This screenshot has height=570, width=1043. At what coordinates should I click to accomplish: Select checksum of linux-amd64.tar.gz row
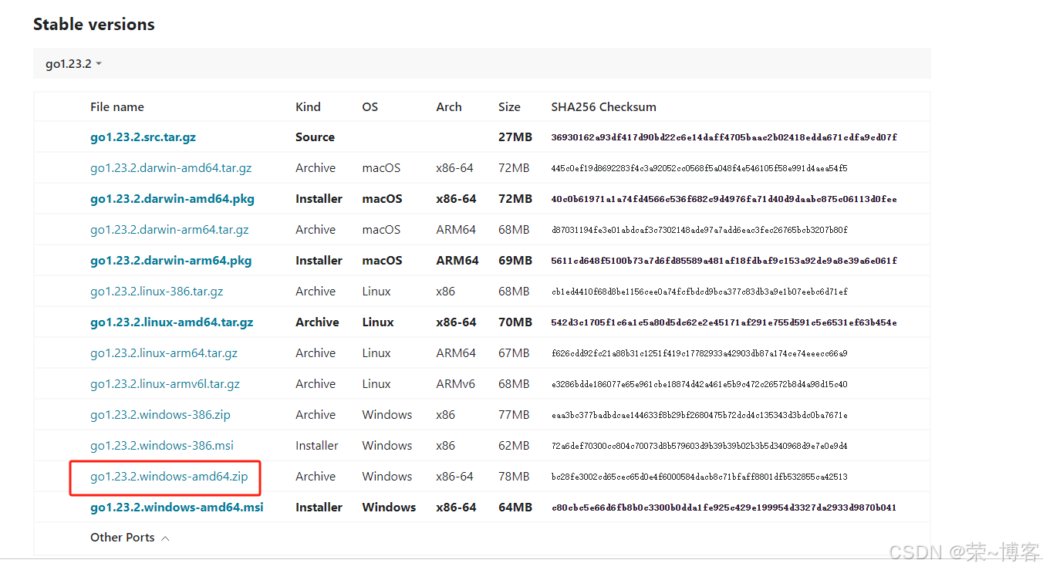pyautogui.click(x=724, y=322)
